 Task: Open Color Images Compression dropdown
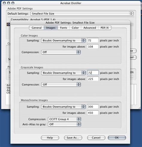pos(61,52)
